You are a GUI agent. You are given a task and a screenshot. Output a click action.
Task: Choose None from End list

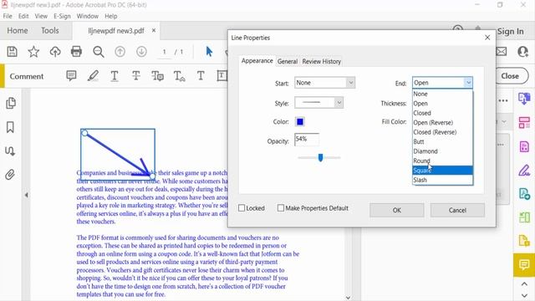(442, 94)
